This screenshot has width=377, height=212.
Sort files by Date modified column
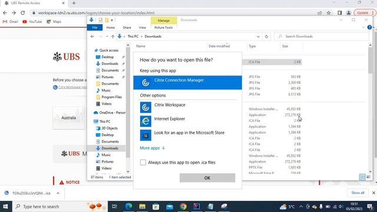219,46
